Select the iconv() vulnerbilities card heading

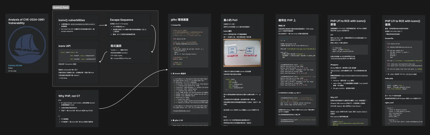pos(72,20)
